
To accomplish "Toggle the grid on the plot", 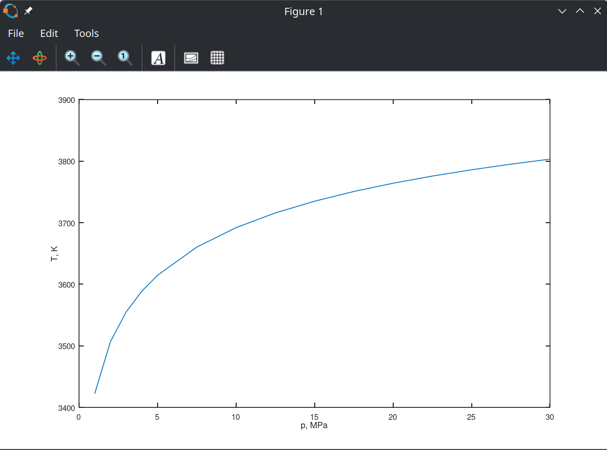I will (x=217, y=58).
